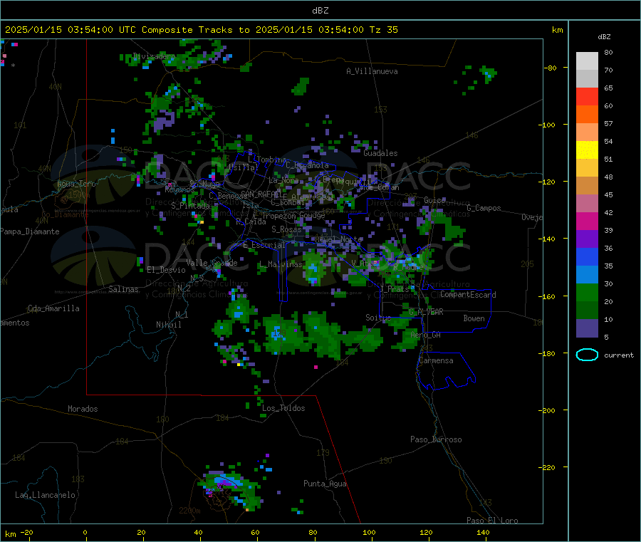The height and width of the screenshot is (542, 641).
Task: Click the El_Desvio location label
Action: 167,270
